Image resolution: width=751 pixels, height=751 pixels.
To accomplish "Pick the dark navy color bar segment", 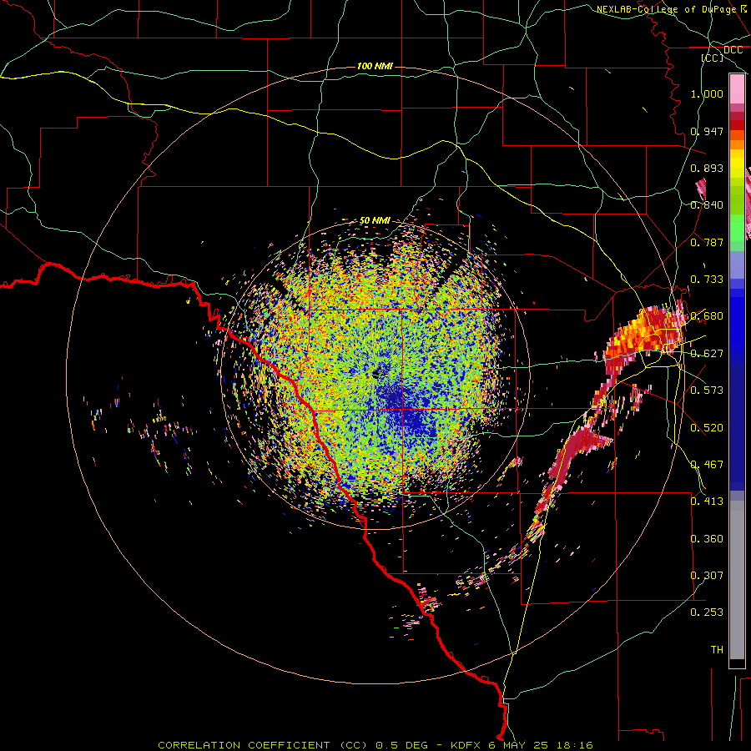I will tap(737, 426).
